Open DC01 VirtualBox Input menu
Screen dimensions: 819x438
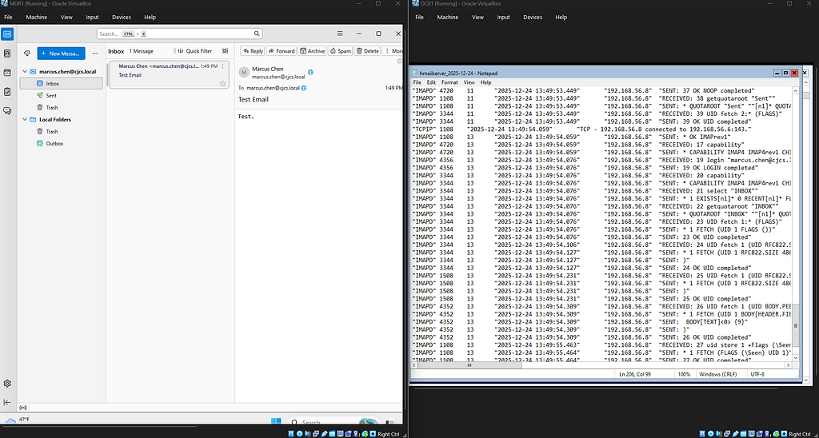click(503, 18)
